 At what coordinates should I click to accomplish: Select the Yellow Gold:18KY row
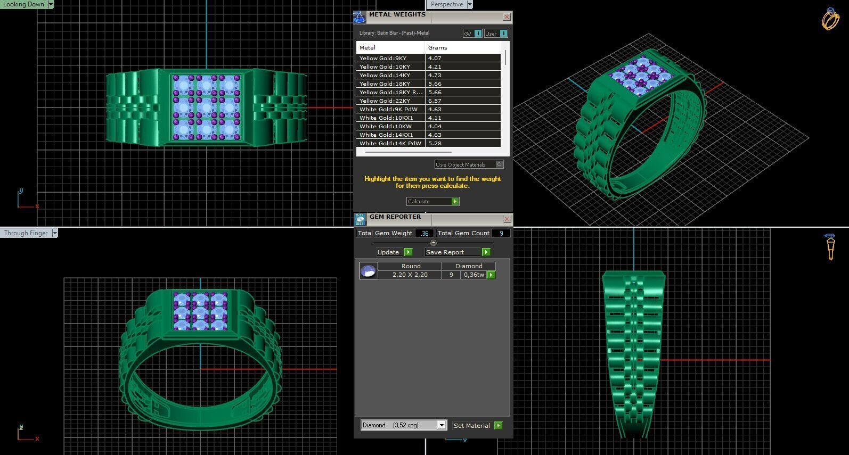pyautogui.click(x=428, y=84)
